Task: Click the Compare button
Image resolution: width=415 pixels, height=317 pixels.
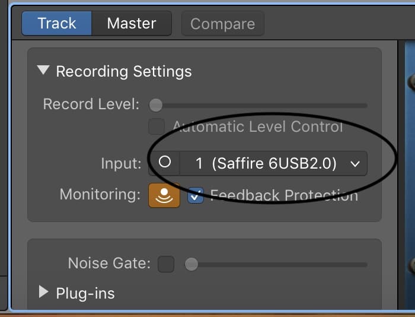Action: click(x=222, y=24)
